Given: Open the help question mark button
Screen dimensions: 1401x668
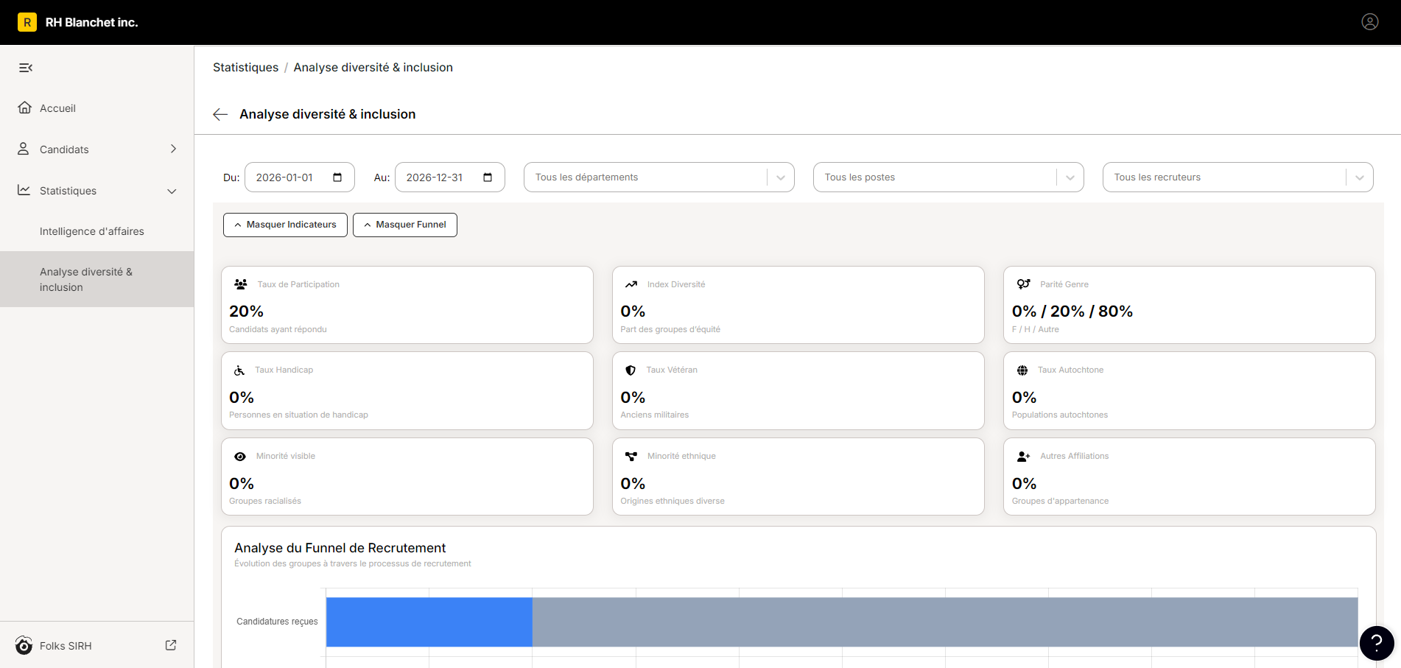Looking at the screenshot, I should pyautogui.click(x=1377, y=643).
